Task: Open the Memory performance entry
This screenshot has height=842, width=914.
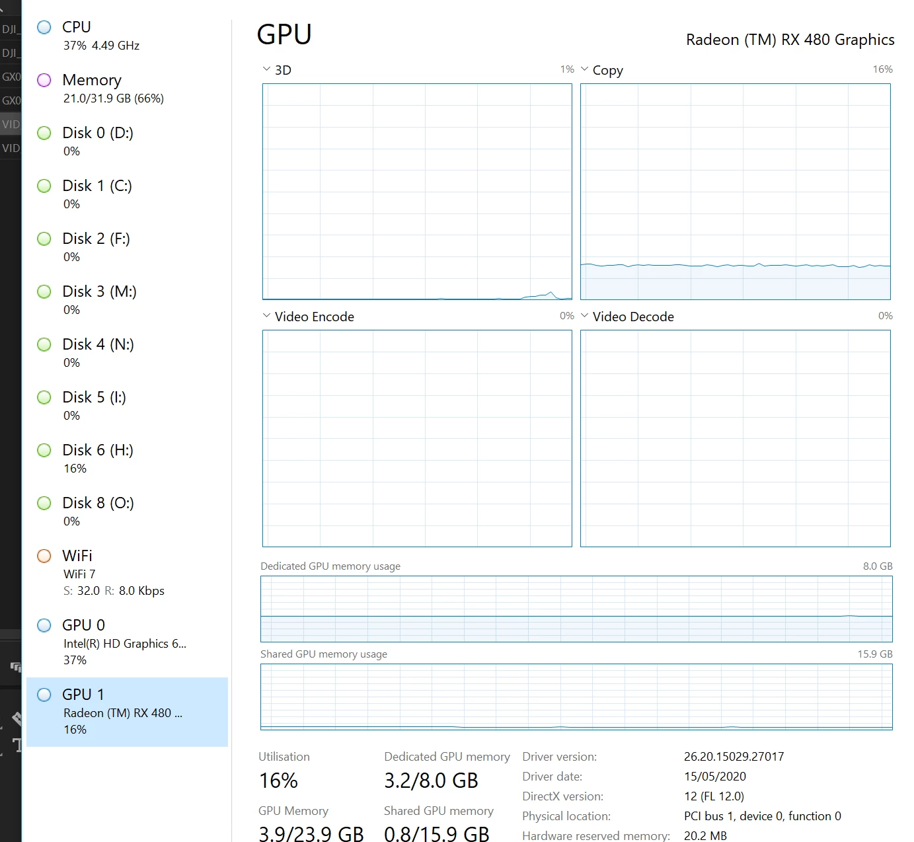Action: 127,89
